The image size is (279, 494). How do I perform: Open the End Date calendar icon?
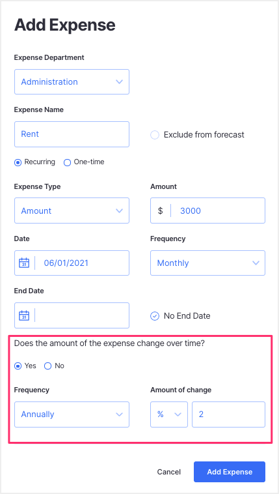pos(24,315)
